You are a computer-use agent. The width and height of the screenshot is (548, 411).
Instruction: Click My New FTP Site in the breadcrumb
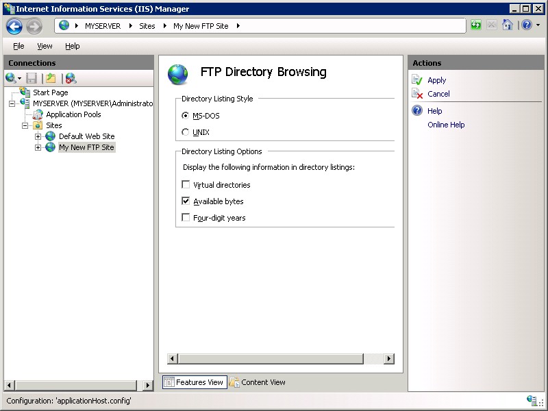click(x=201, y=26)
